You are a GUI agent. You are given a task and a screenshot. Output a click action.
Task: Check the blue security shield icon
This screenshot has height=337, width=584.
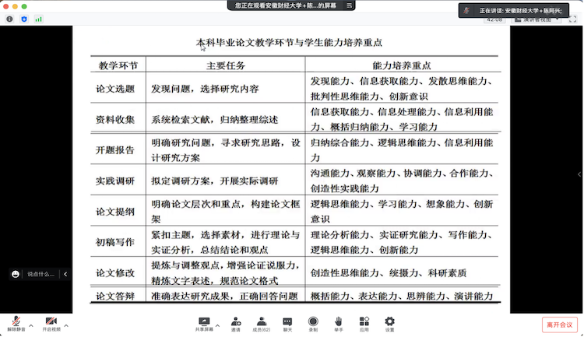(26, 19)
